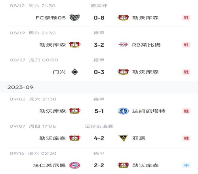Screen dimensions: 198x174
Task: Open the 0-3 score for 门兴 match
Action: (99, 72)
